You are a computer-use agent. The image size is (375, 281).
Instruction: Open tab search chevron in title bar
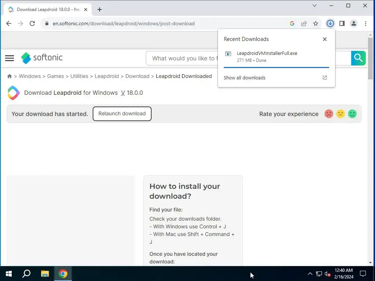pyautogui.click(x=315, y=5)
